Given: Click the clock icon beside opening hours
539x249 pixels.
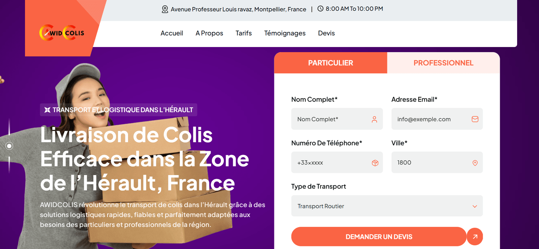Looking at the screenshot, I should click(320, 9).
